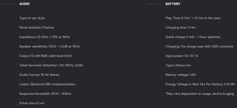Screen dimensions: 237x108
Task: Select the Output 12 mW RMS line
Action: click(46, 56)
